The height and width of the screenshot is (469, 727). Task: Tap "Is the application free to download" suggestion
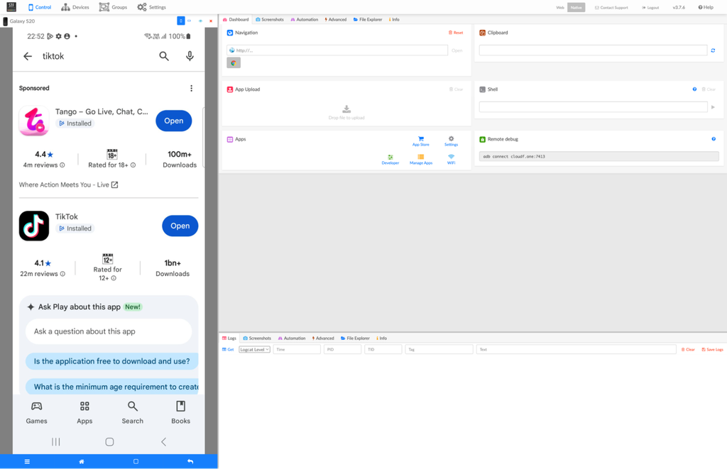point(111,361)
